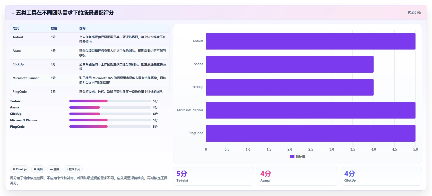
Task: Click the 2.5 tick on the chart axis
Action: (x=311, y=149)
